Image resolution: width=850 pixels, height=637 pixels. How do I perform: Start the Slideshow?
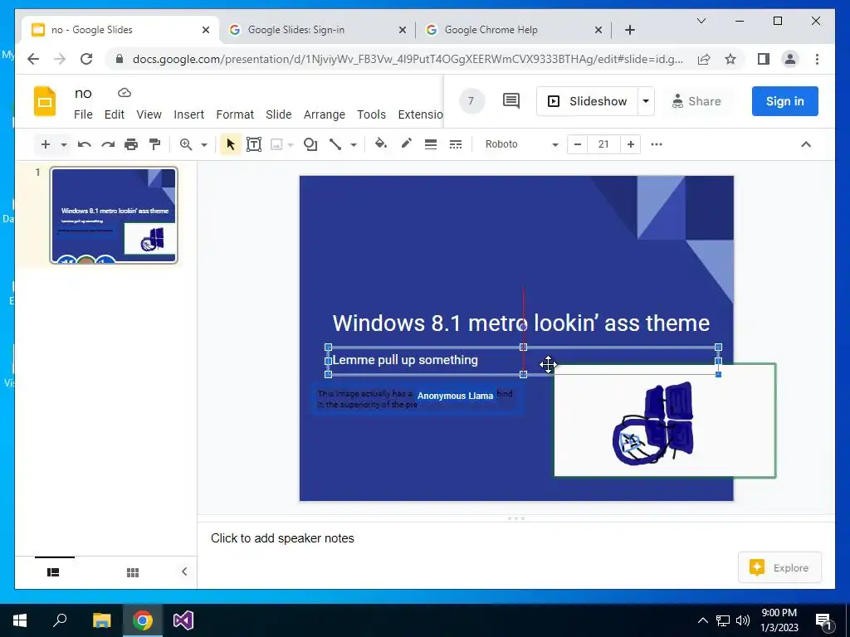pos(587,101)
